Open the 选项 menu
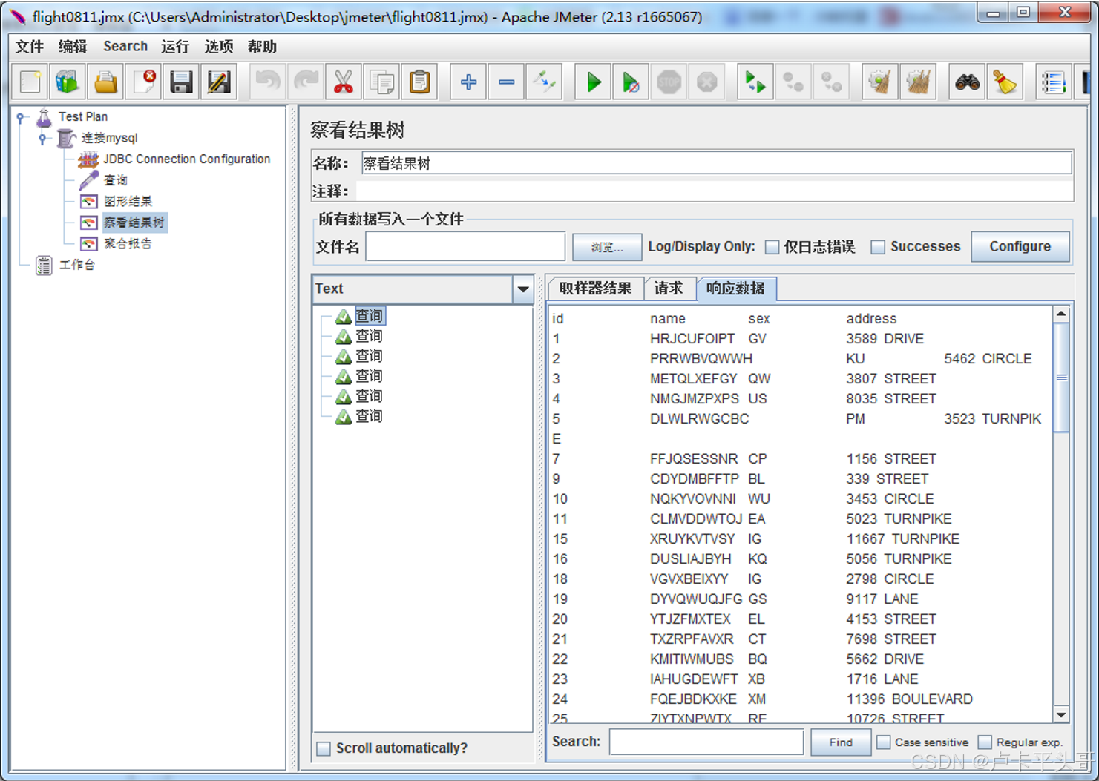 click(x=219, y=47)
